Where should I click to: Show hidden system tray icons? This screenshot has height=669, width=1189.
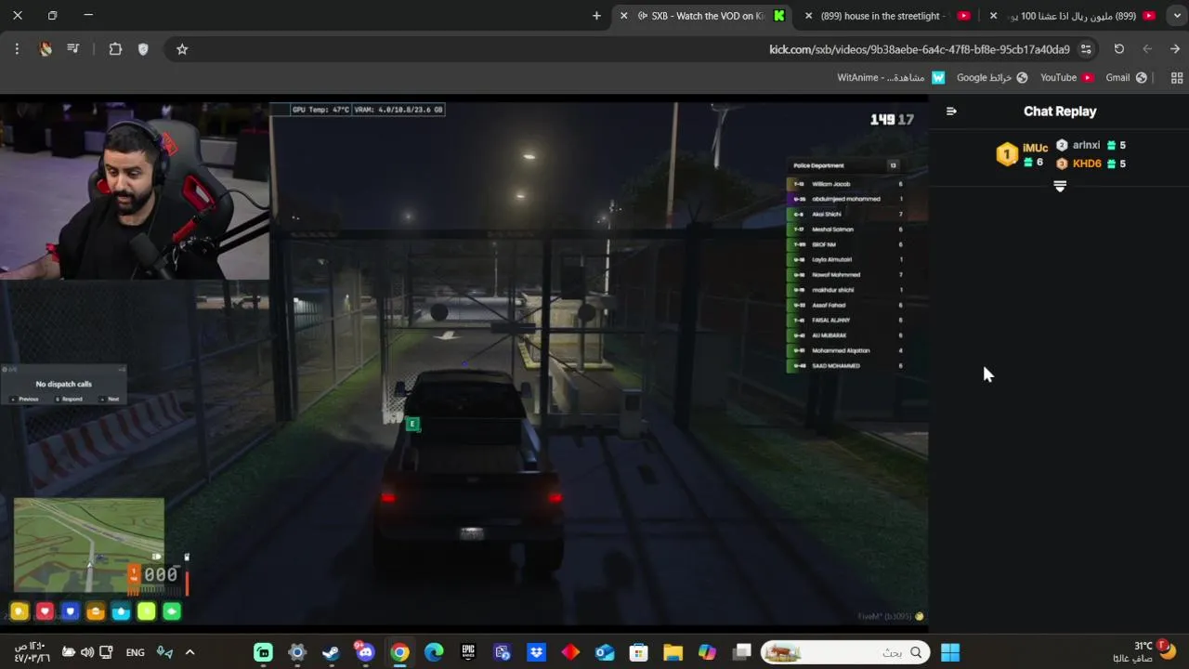point(189,652)
